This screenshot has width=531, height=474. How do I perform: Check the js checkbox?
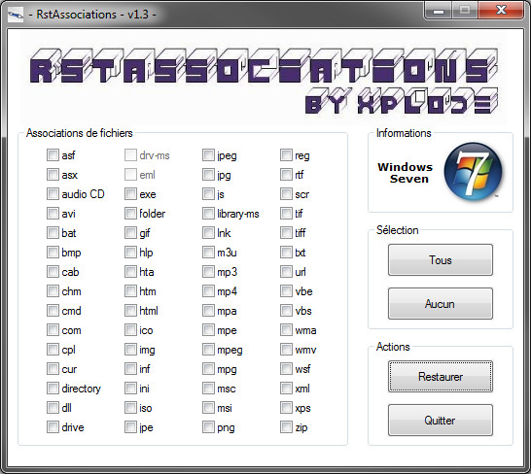(x=208, y=194)
